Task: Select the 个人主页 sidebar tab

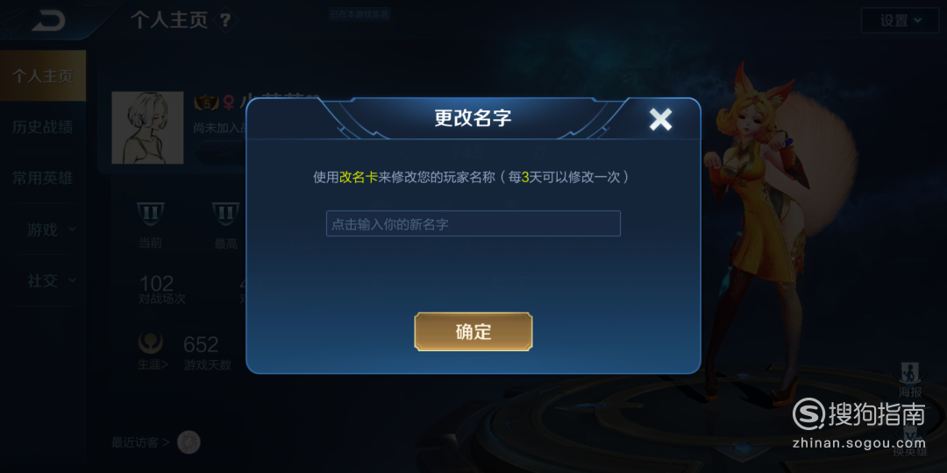Action: 43,76
